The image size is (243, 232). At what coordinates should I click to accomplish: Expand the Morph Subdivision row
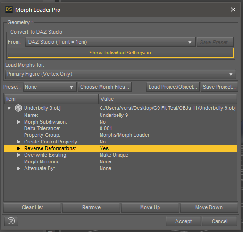click(19, 122)
